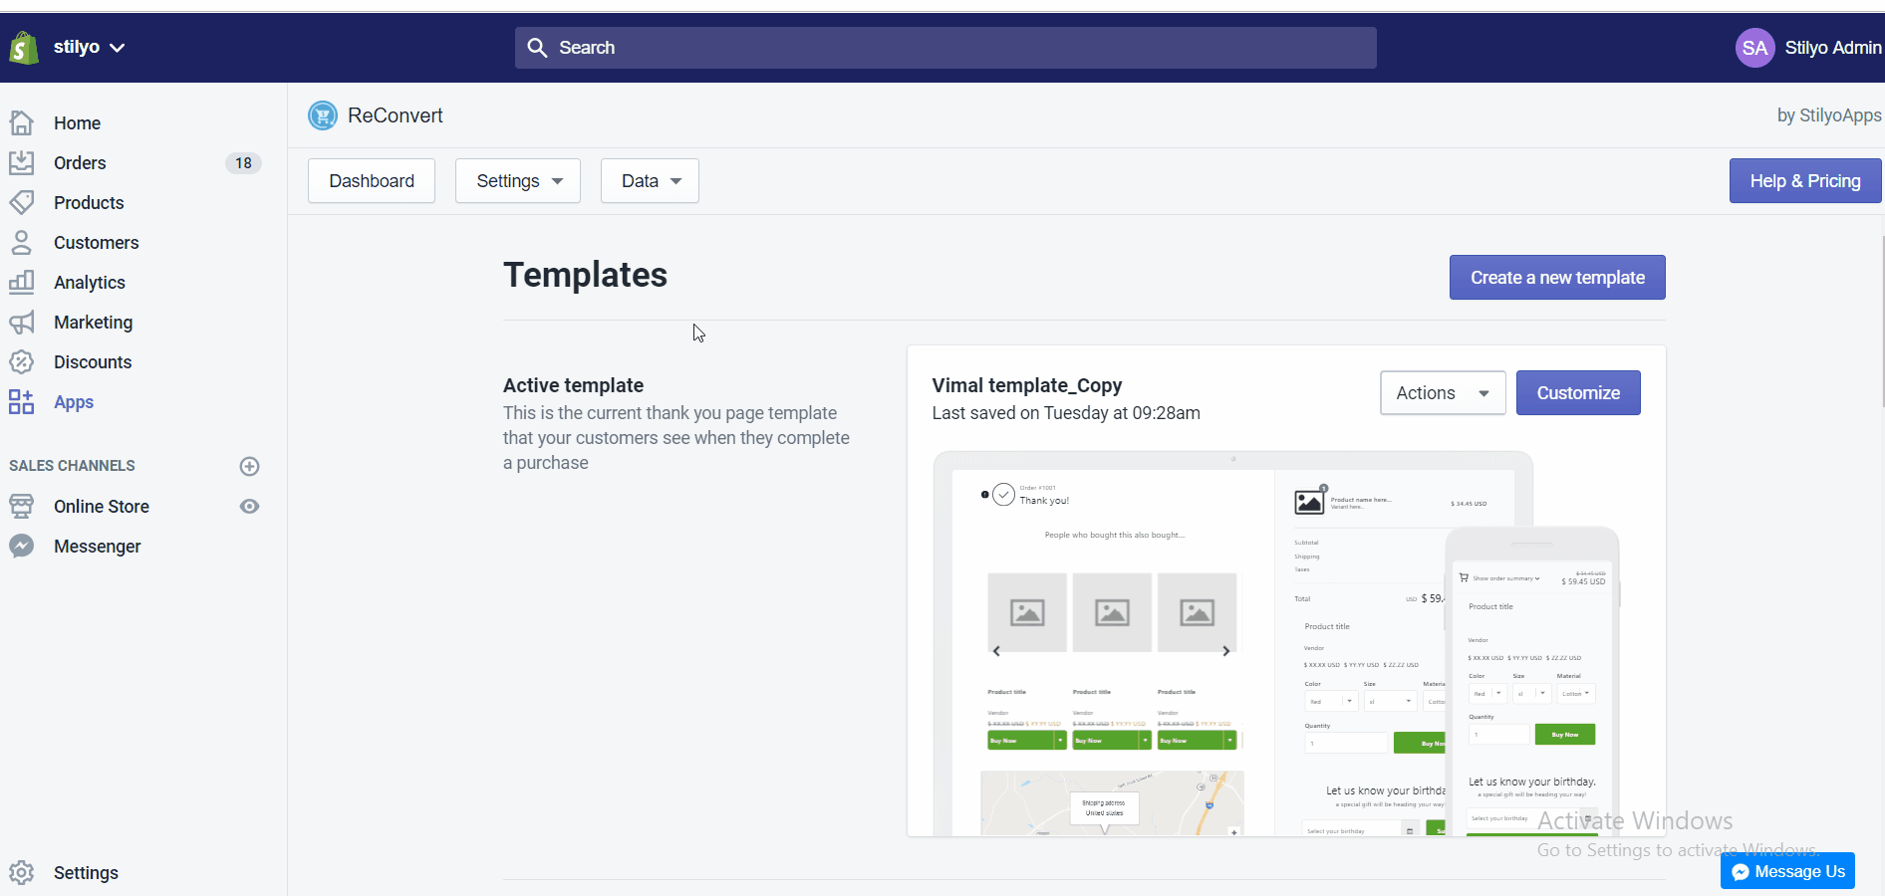
Task: Click by StilyoApps text
Action: click(1829, 115)
